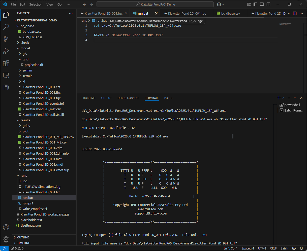Click the command center search box
This screenshot has width=307, height=251.
(155, 4)
